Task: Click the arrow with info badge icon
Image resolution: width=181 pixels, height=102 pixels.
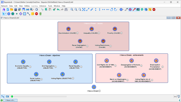Action: (126, 10)
